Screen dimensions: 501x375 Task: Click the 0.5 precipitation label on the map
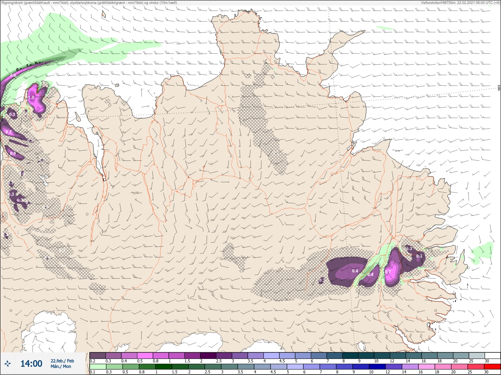(13, 154)
